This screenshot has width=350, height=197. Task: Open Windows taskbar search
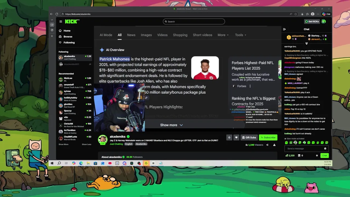click(x=59, y=163)
